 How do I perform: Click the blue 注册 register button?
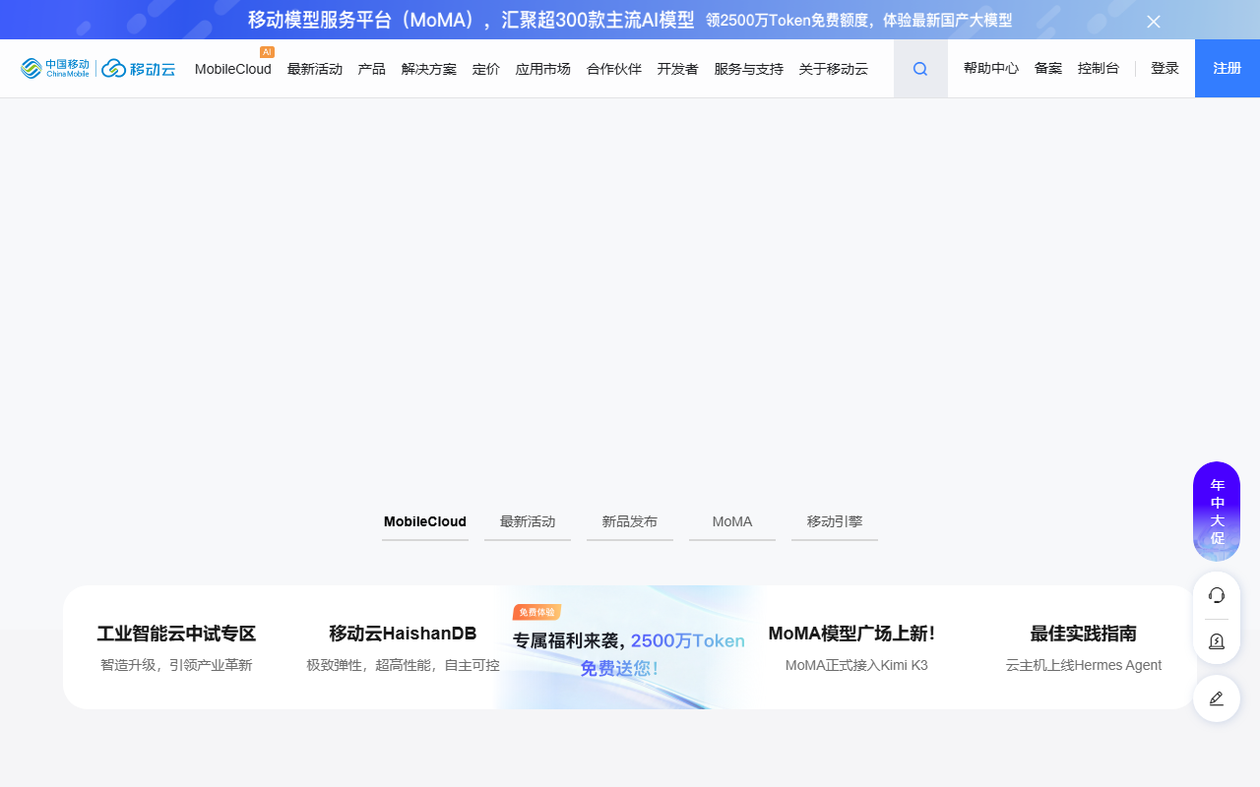[x=1228, y=69]
